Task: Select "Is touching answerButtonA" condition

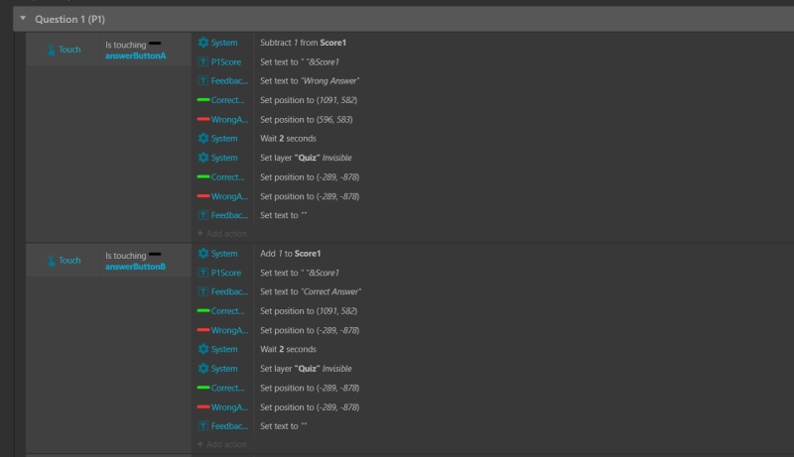Action: [x=135, y=51]
